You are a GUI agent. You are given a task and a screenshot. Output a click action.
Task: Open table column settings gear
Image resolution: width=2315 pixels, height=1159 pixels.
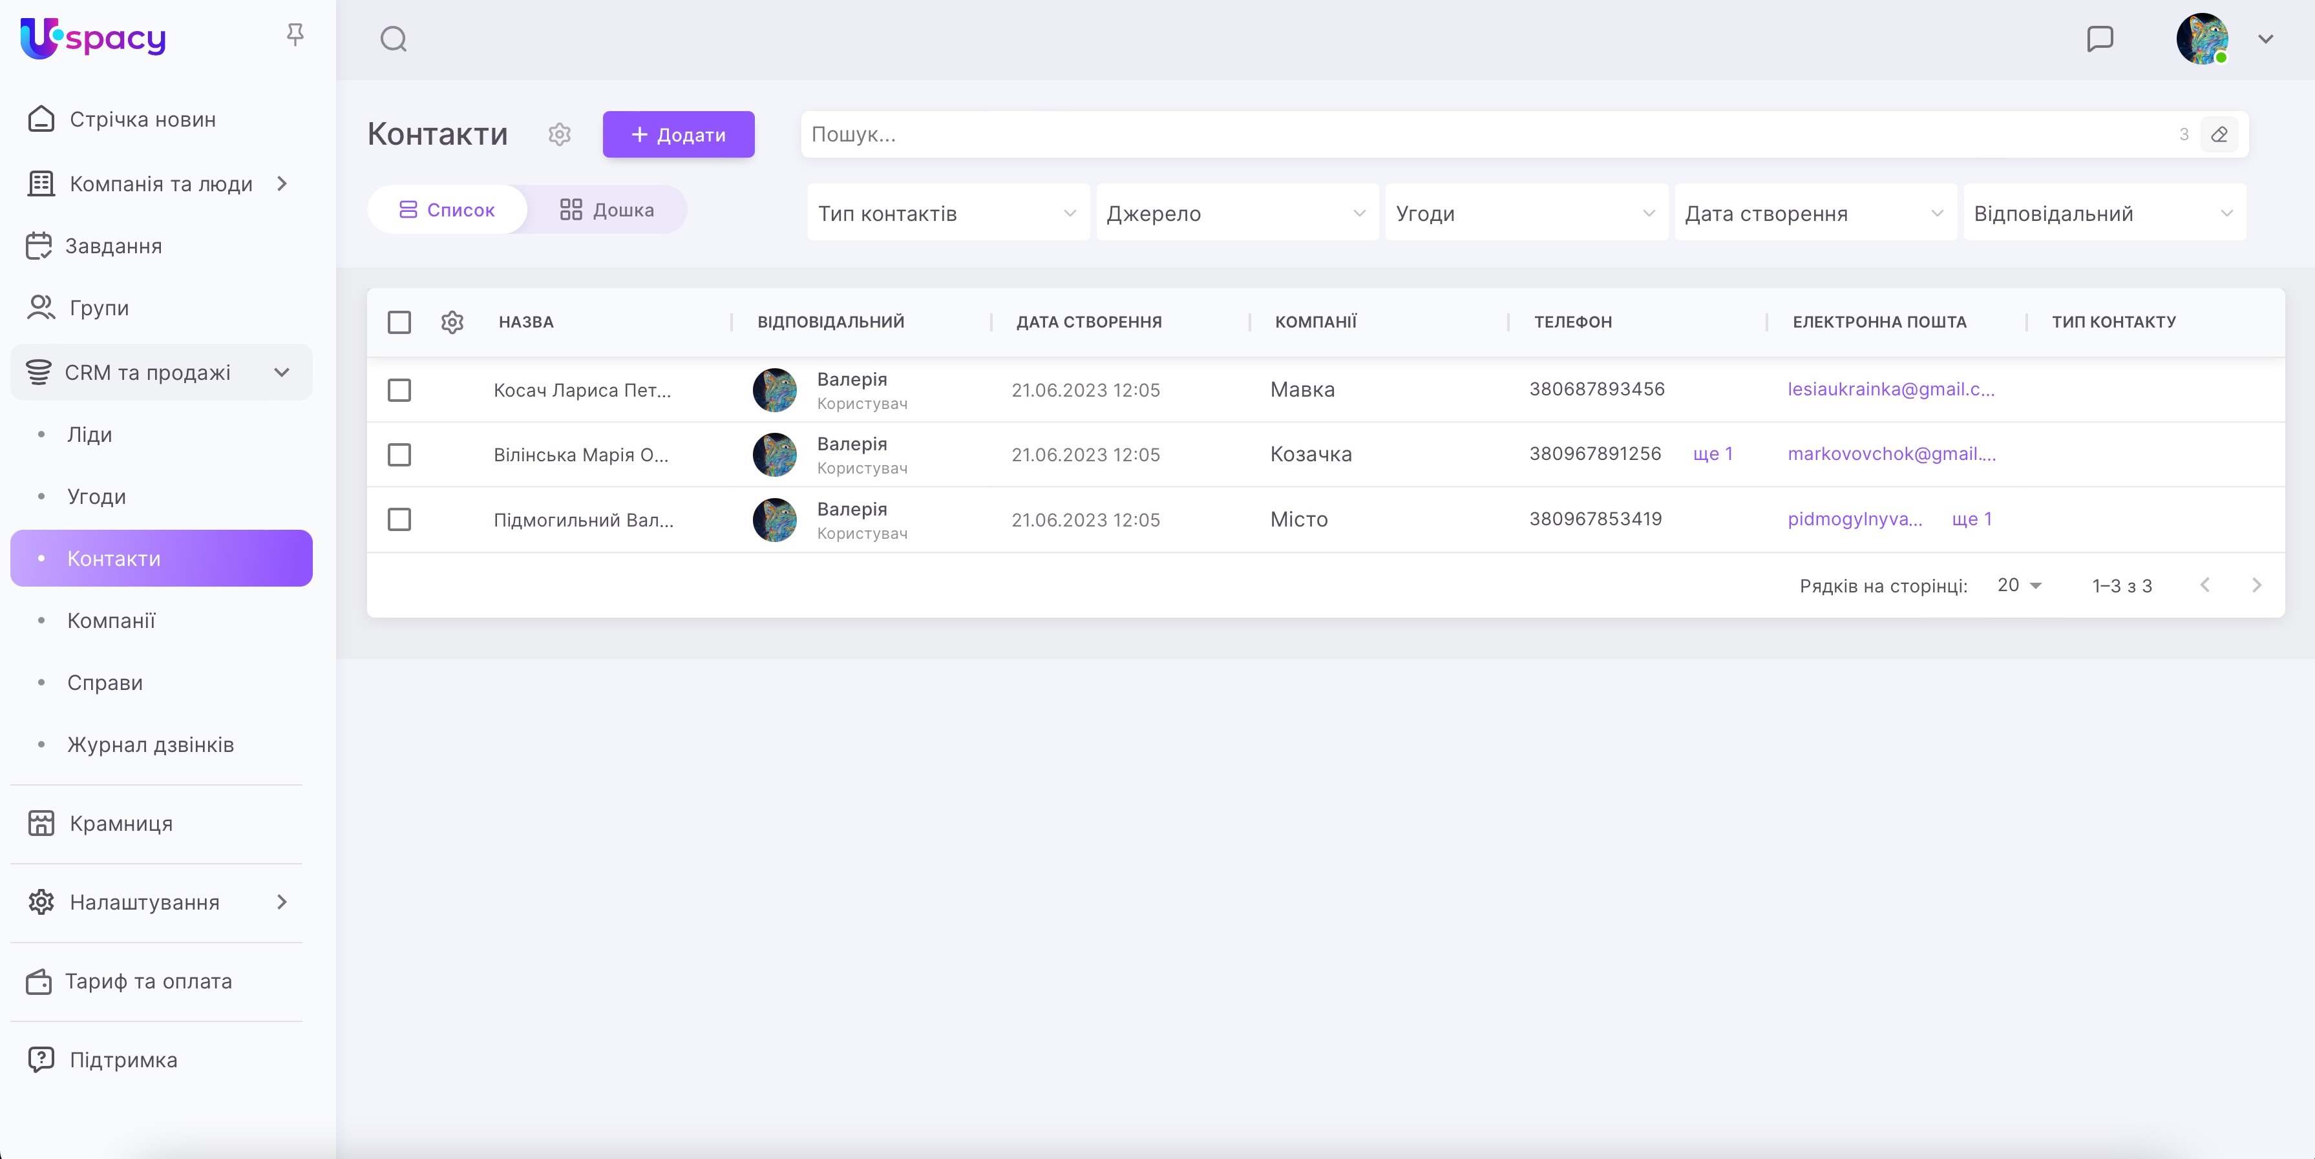click(452, 322)
